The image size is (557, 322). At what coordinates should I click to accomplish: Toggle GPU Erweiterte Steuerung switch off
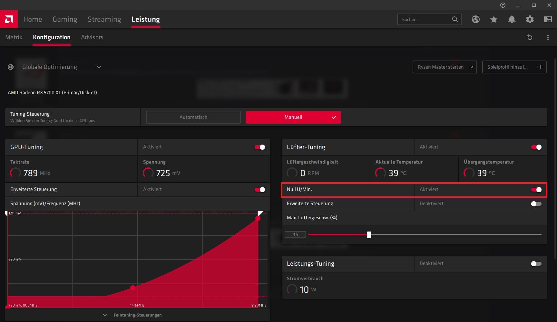pyautogui.click(x=260, y=190)
